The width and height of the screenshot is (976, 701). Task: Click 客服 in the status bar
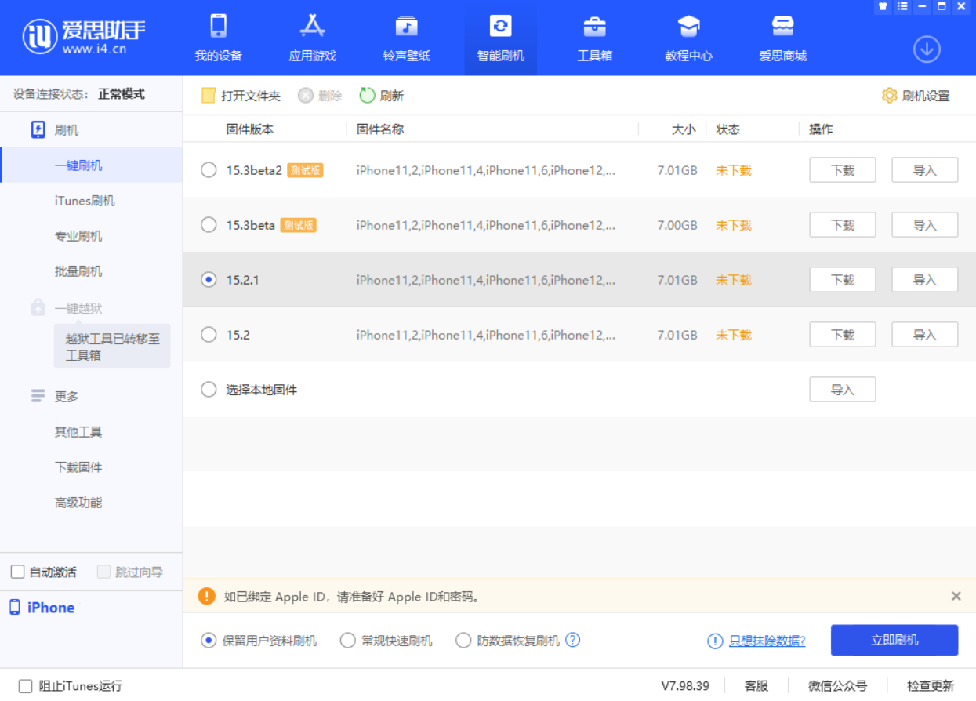[756, 686]
